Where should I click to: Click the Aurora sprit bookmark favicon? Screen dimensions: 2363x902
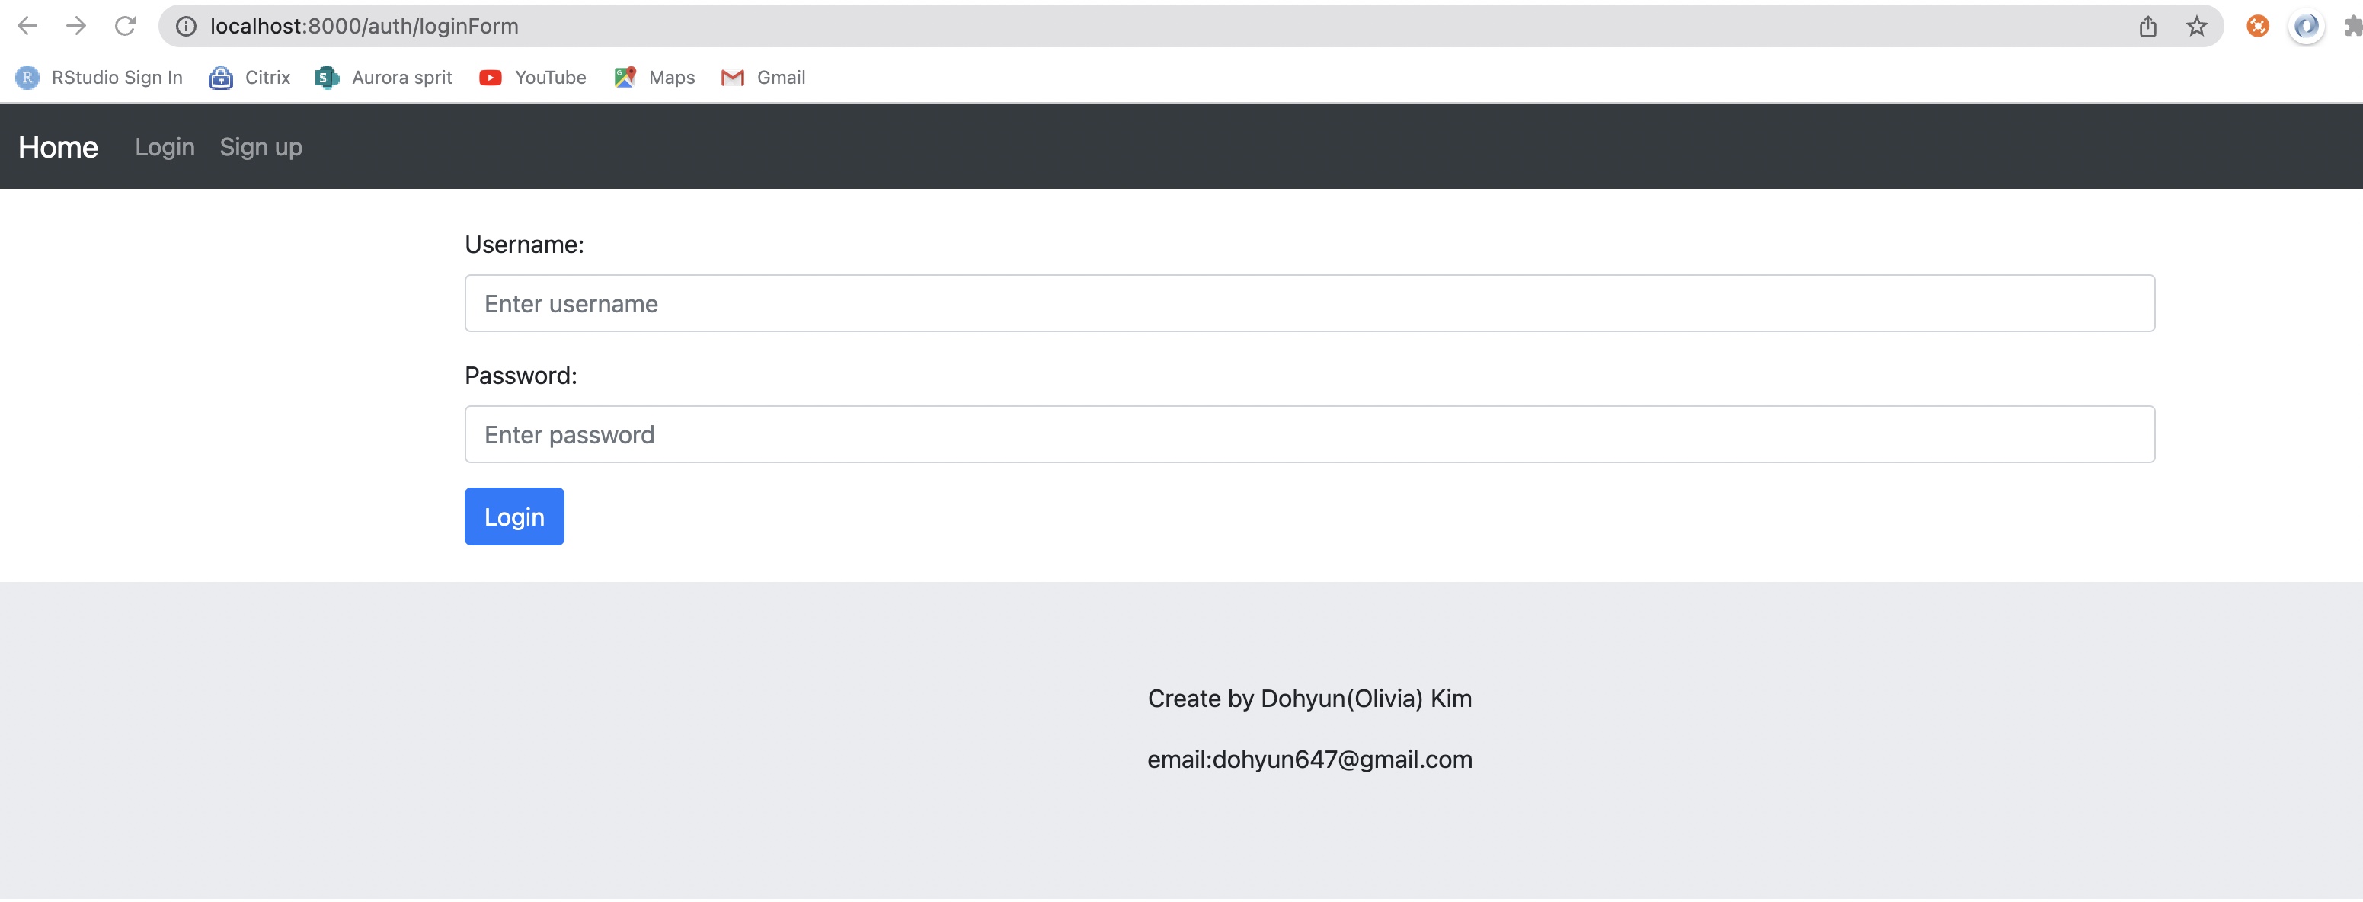coord(327,78)
